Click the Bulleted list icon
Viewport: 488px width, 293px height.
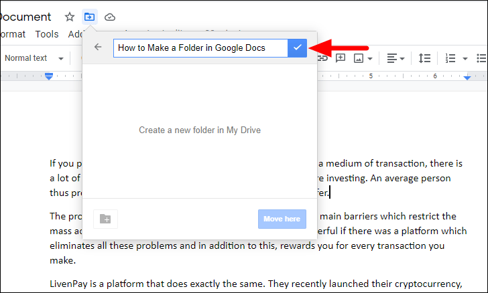tap(482, 58)
